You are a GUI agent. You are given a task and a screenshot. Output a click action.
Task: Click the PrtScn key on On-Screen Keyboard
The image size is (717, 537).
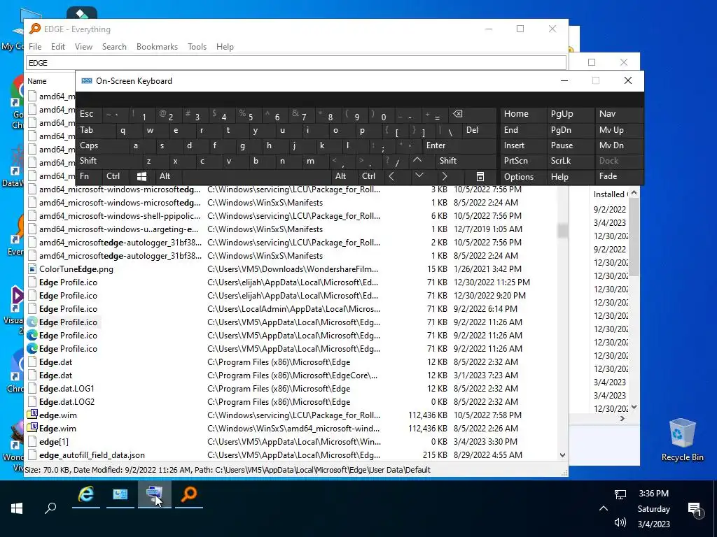pyautogui.click(x=523, y=160)
